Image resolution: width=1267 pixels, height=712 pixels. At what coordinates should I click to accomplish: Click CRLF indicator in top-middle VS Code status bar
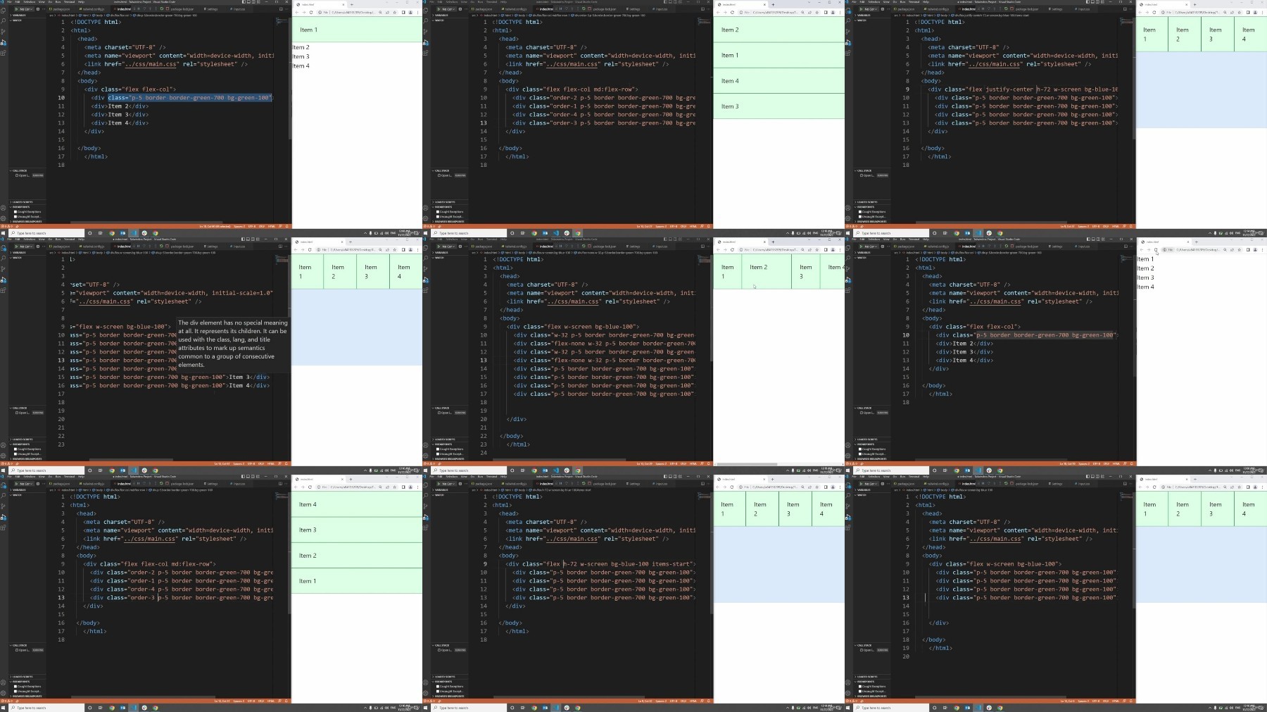(683, 226)
